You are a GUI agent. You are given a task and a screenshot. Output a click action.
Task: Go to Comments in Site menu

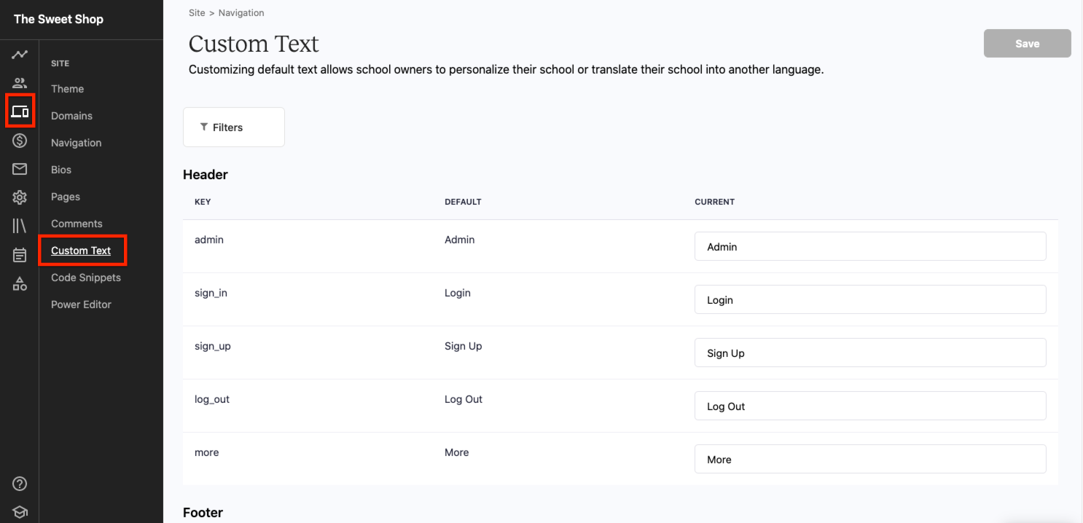pos(77,224)
